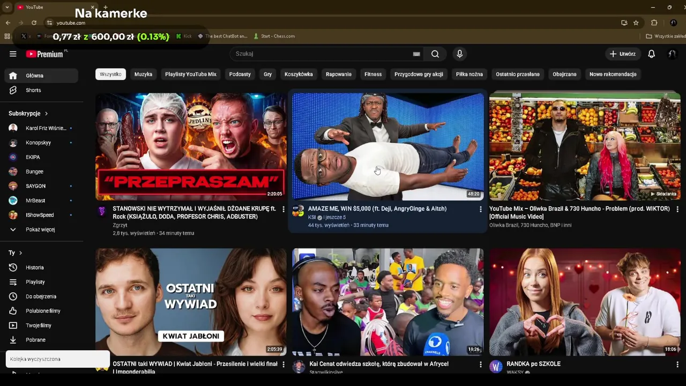The width and height of the screenshot is (686, 386).
Task: Go back using the browser back arrow
Action: [8, 23]
